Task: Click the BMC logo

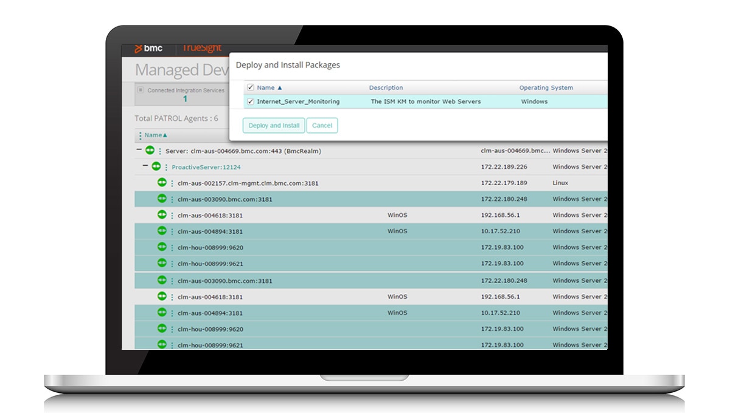Action: pos(149,49)
